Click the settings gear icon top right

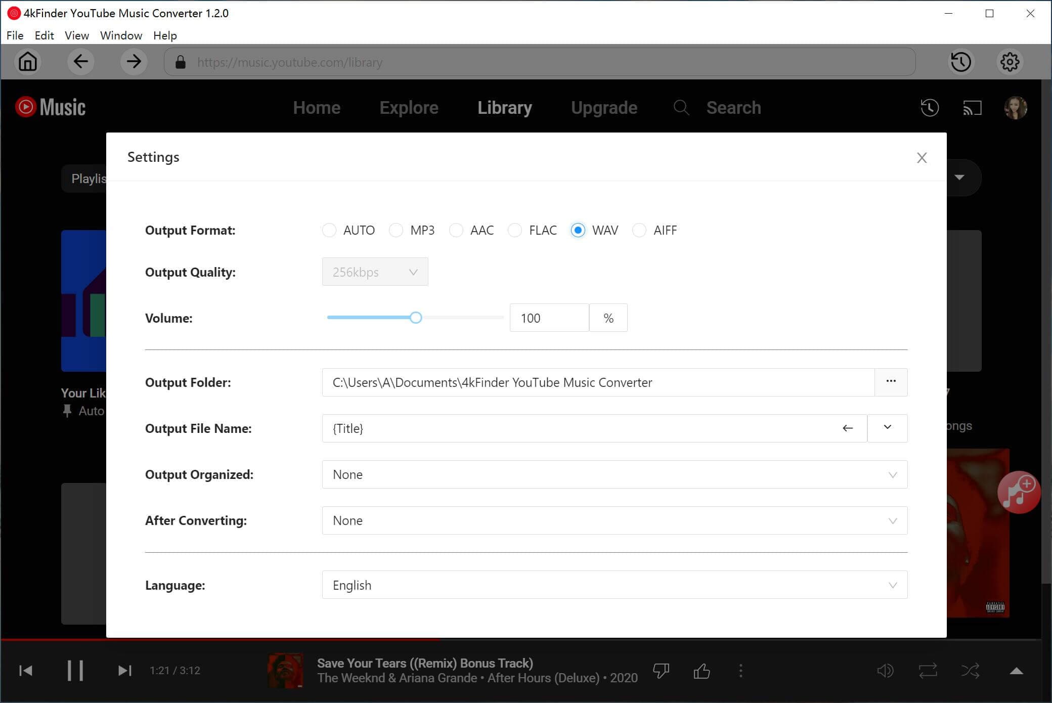click(x=1010, y=62)
